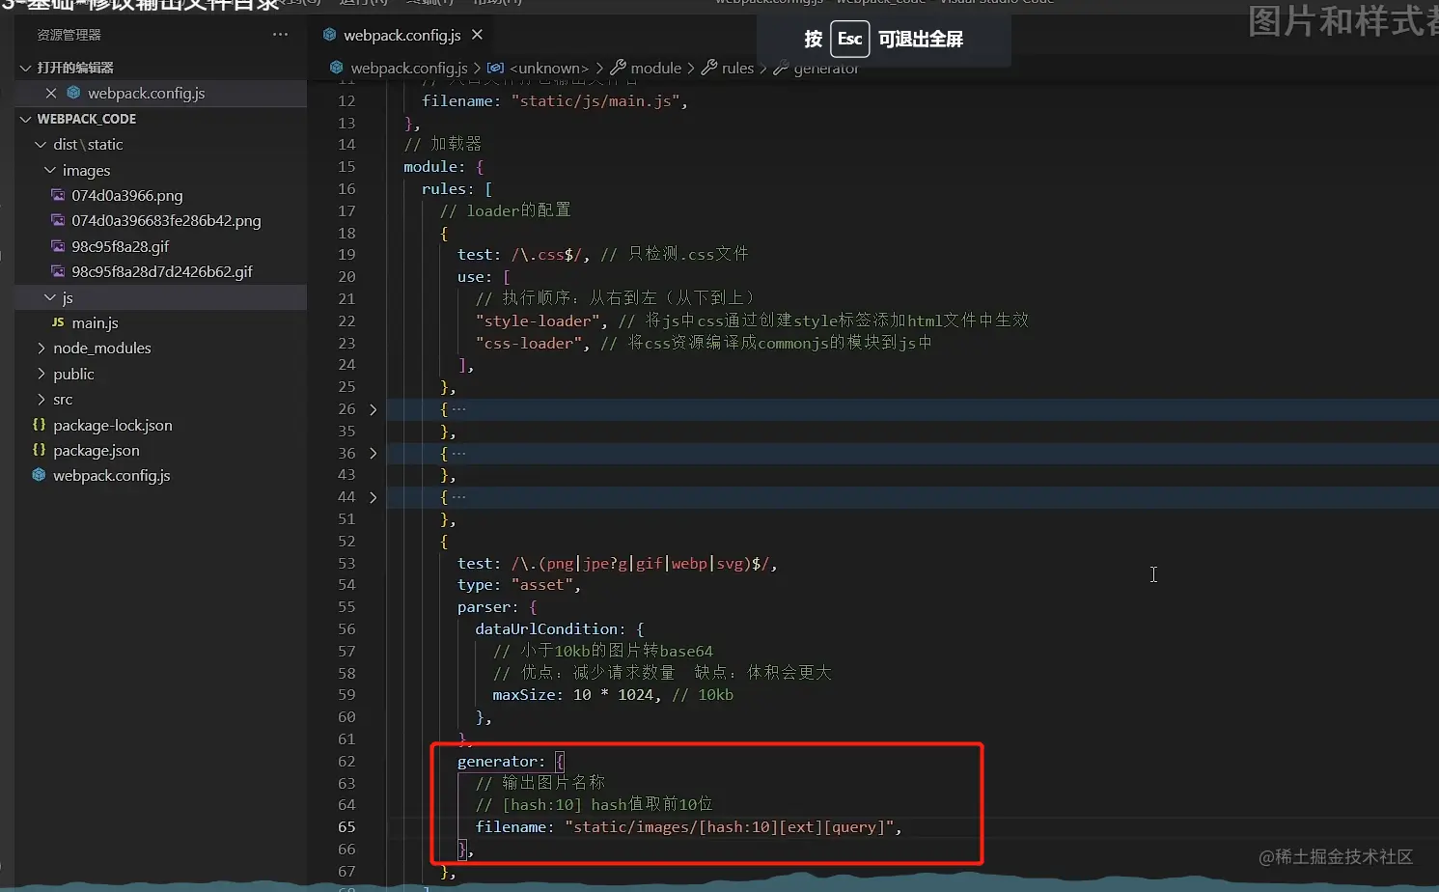Unfold the collapsed code block at line 36
Screen dimensions: 1439x892
[x=374, y=453]
